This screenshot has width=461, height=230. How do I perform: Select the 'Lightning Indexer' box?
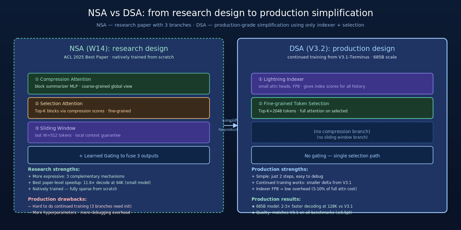point(342,83)
